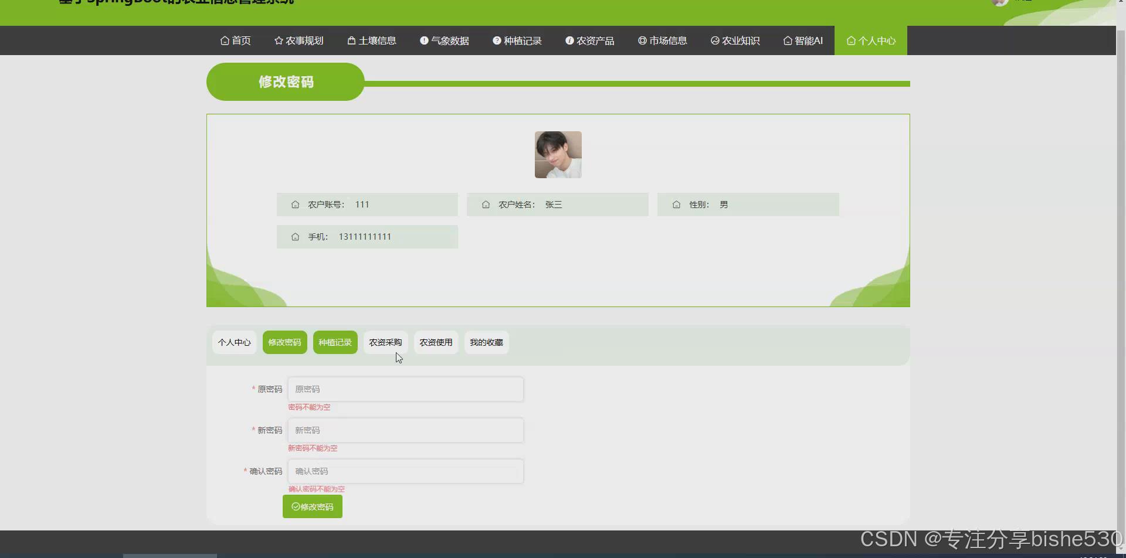Go to 农业知识 in the navigation bar
Viewport: 1126px width, 558px height.
point(735,40)
